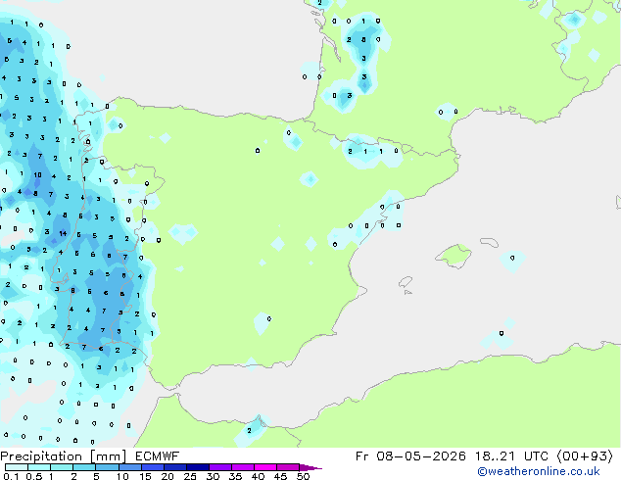Click the 20–25 mm legend swatch

point(175,467)
